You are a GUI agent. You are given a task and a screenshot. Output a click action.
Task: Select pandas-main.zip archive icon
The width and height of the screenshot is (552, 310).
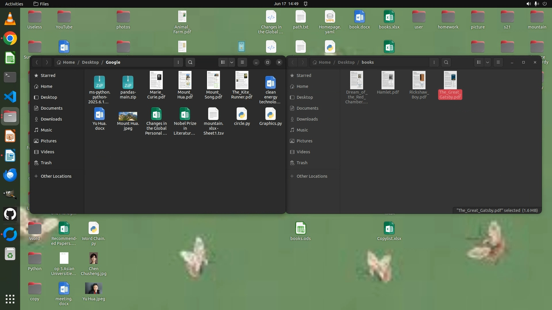(128, 83)
